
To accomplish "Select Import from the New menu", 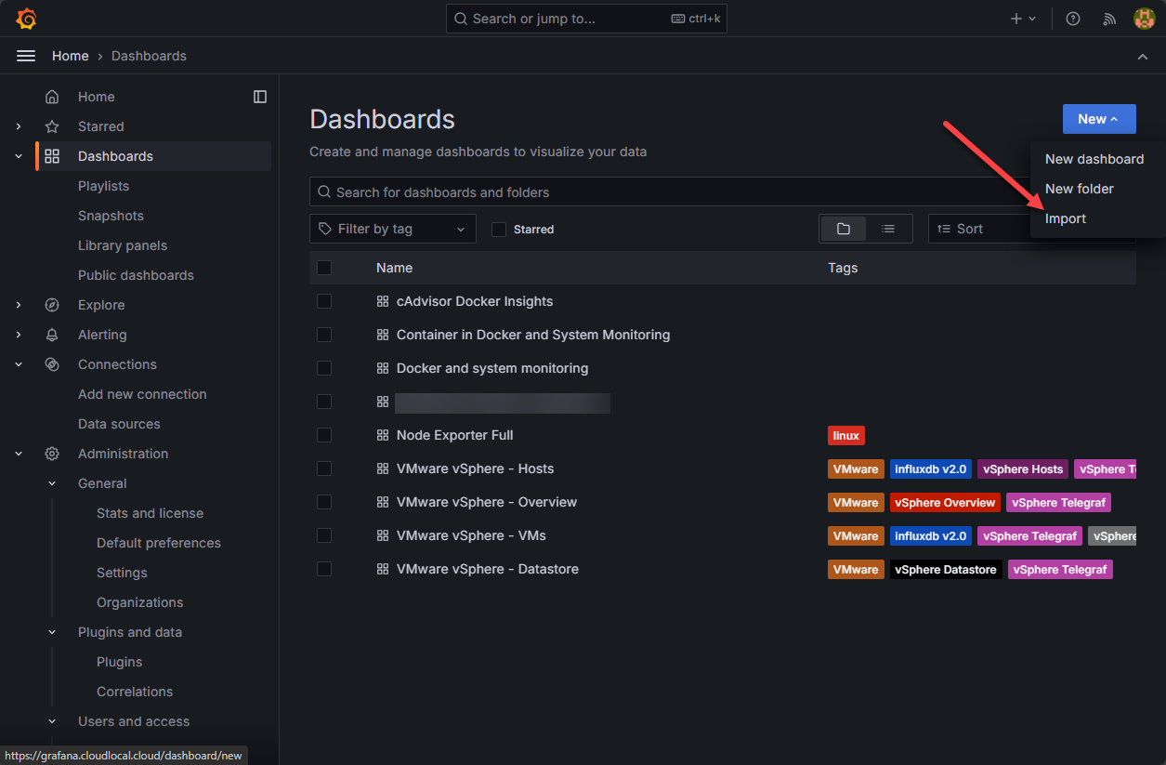I will 1066,218.
